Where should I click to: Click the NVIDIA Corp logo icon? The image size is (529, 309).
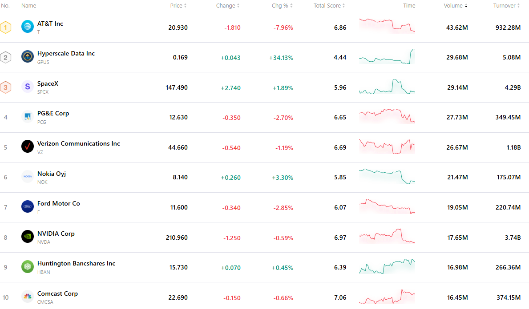pyautogui.click(x=27, y=237)
